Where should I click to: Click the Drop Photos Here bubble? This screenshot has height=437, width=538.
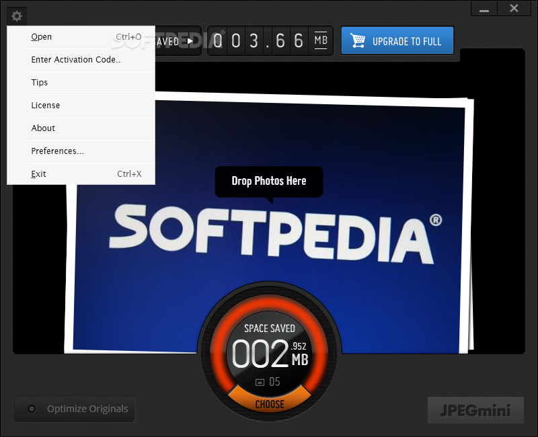click(x=268, y=182)
